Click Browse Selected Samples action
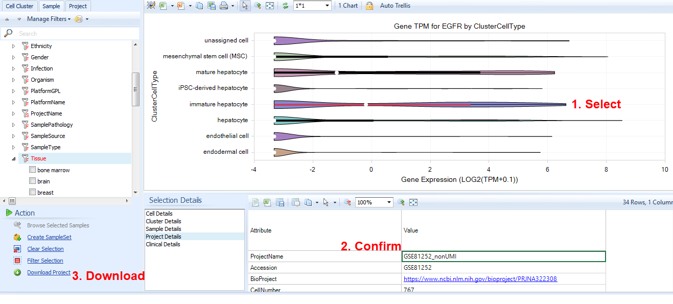 [58, 225]
